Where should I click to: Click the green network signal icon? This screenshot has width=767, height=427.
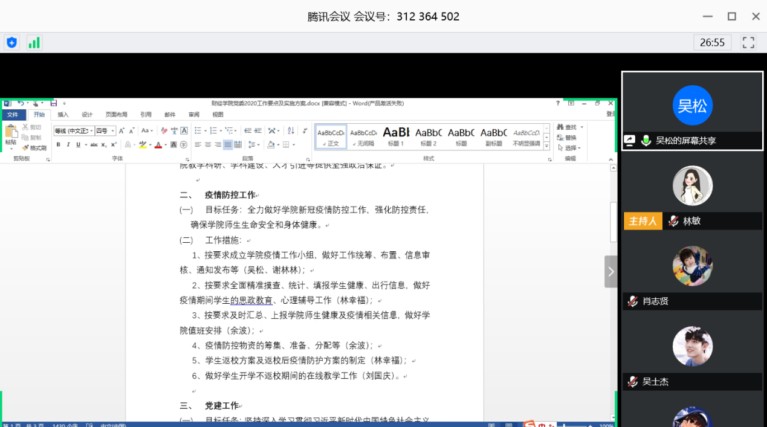pos(34,42)
